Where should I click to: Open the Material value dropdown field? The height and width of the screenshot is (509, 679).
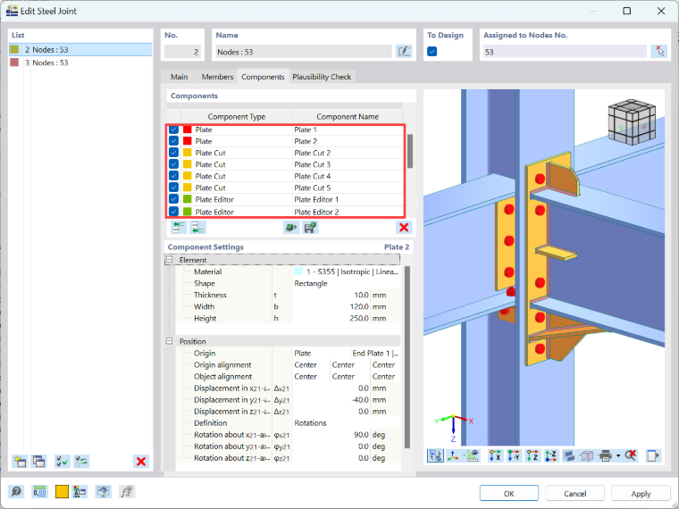(x=346, y=271)
